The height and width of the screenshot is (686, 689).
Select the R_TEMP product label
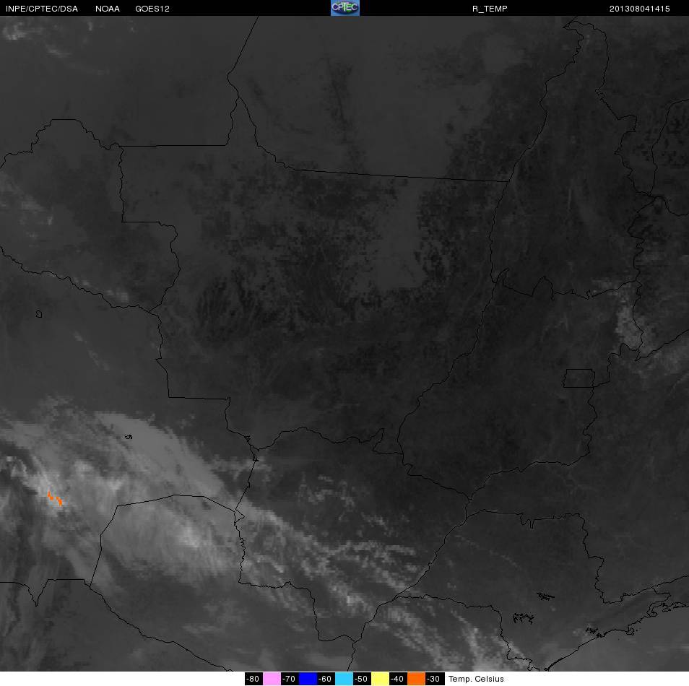click(x=490, y=9)
